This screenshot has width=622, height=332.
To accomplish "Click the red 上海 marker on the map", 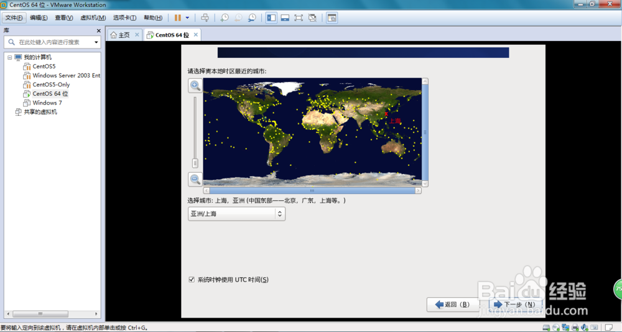I will pyautogui.click(x=386, y=114).
